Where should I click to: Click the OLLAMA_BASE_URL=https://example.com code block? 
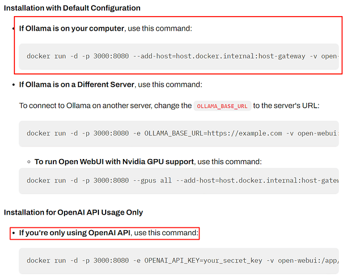[179, 133]
